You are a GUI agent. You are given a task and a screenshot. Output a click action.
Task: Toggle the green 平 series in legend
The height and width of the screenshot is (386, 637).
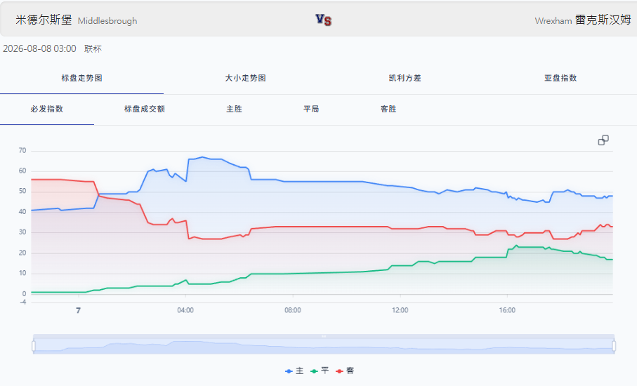(320, 371)
